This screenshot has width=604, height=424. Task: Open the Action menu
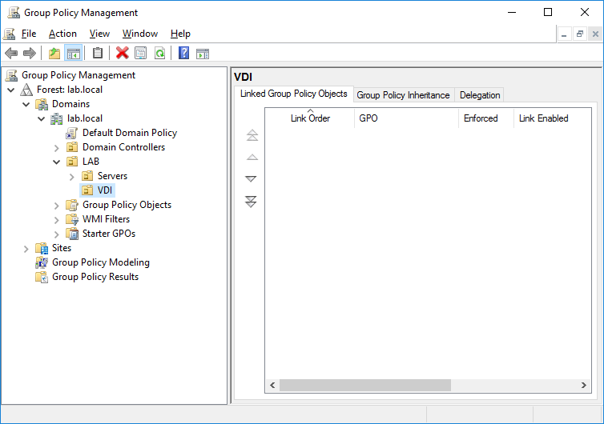pyautogui.click(x=62, y=34)
